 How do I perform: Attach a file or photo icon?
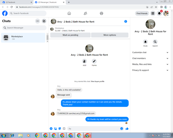click(x=55, y=129)
